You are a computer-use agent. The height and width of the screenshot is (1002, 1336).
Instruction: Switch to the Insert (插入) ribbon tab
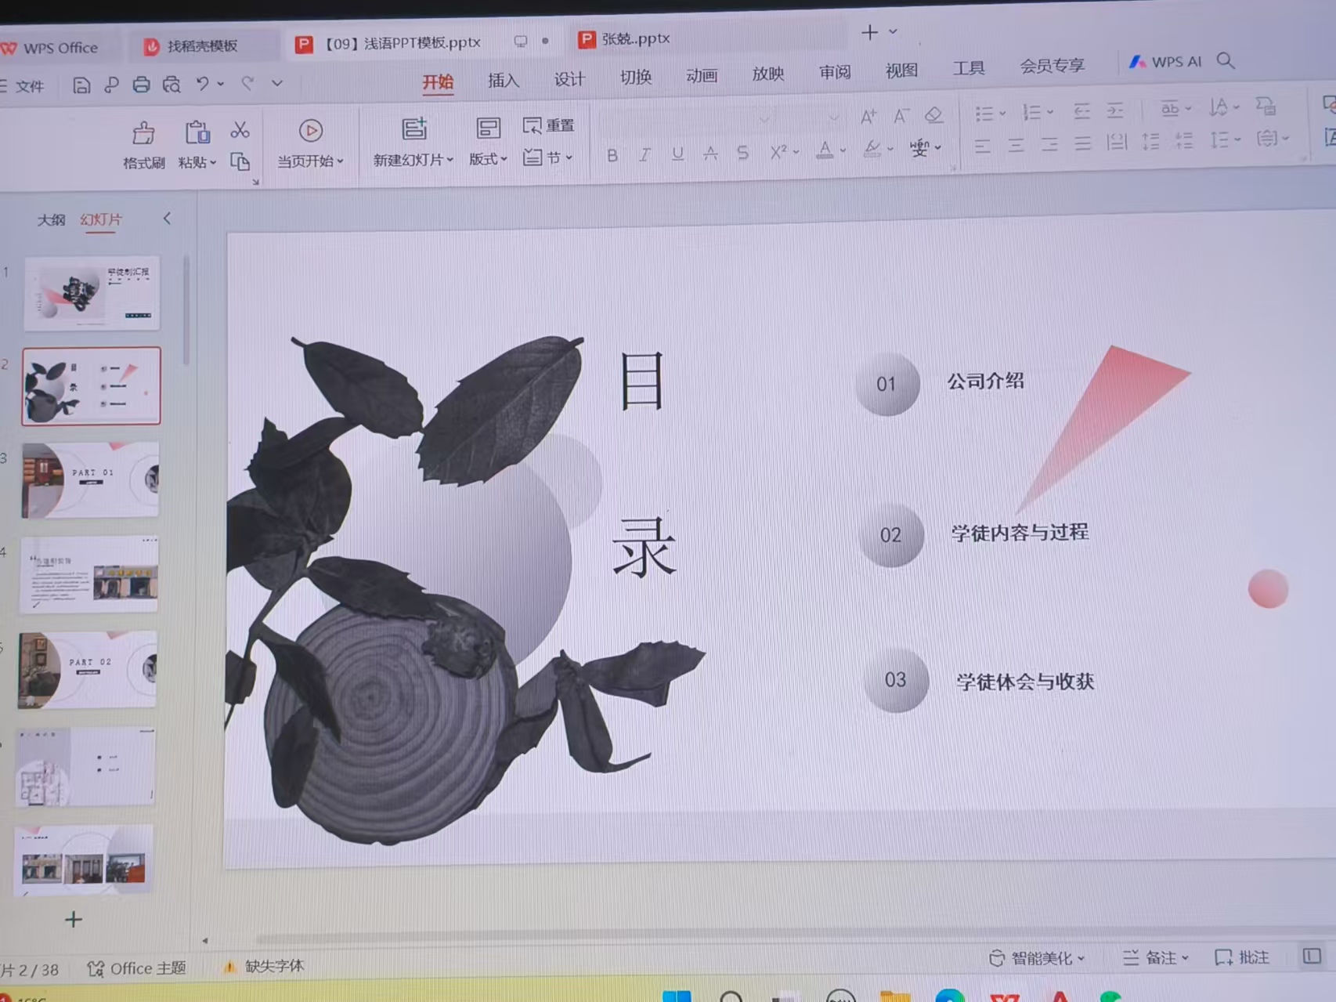point(503,80)
